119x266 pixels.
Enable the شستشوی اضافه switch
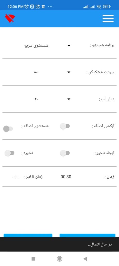[x=8, y=129]
